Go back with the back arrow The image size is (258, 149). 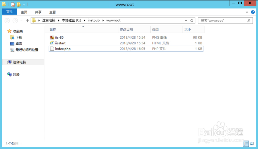(x=7, y=21)
